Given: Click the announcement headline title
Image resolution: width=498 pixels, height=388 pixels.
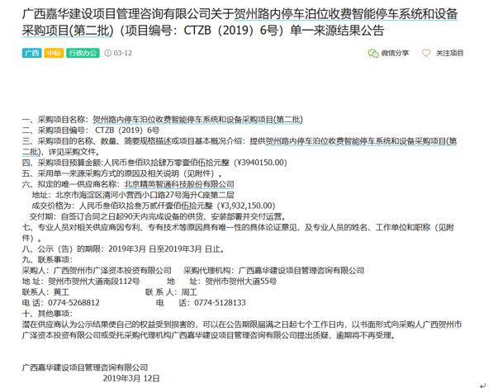Looking at the screenshot, I should pos(248,26).
